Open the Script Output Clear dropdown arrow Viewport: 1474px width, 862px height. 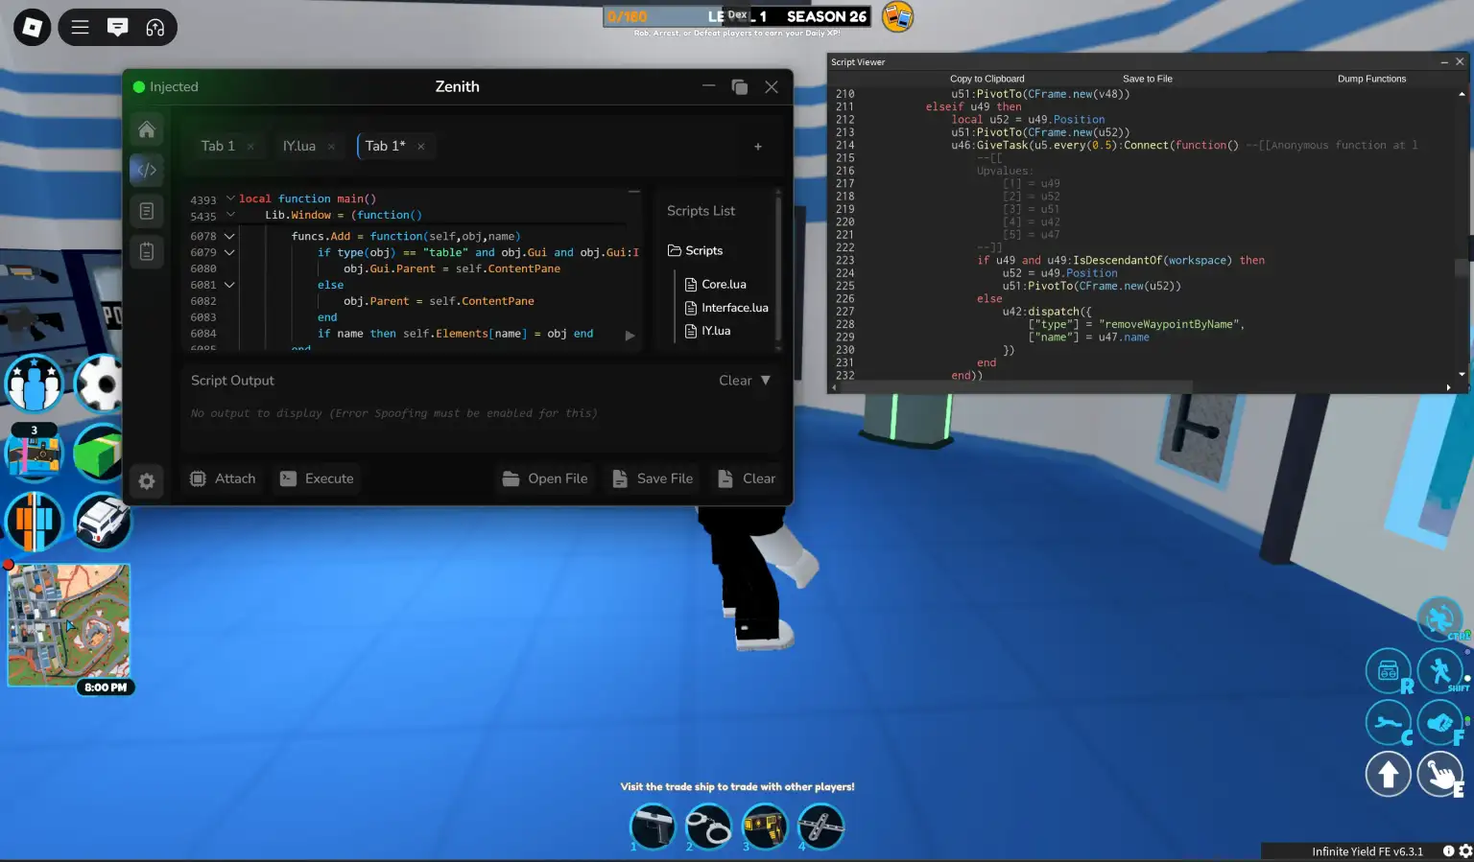tap(766, 381)
